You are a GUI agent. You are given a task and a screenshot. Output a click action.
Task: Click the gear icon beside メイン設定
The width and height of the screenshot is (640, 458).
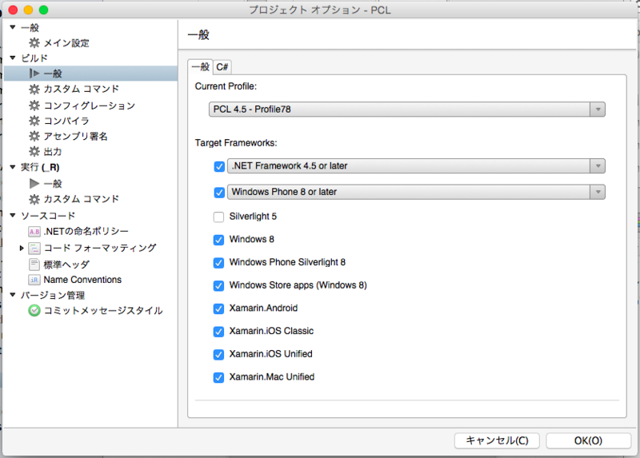click(x=34, y=43)
